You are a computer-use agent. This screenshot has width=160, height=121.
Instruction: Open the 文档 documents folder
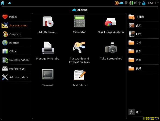[143, 43]
